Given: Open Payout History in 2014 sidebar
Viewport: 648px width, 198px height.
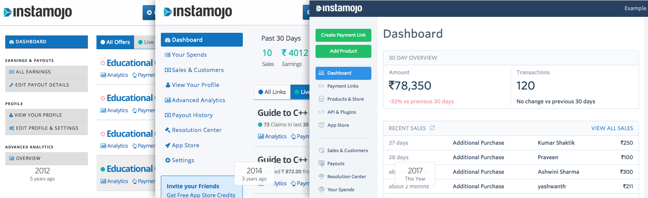Looking at the screenshot, I should click(x=188, y=115).
